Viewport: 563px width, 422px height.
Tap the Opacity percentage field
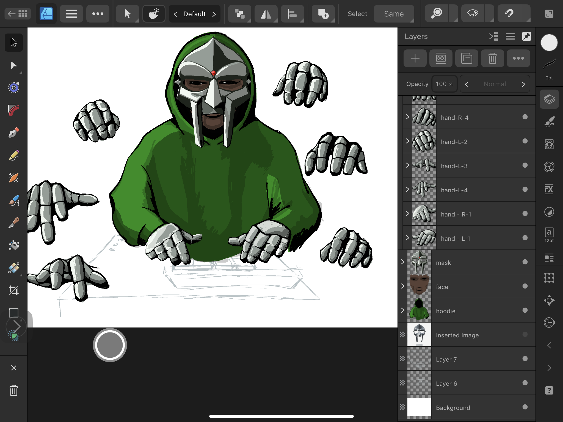click(x=444, y=84)
